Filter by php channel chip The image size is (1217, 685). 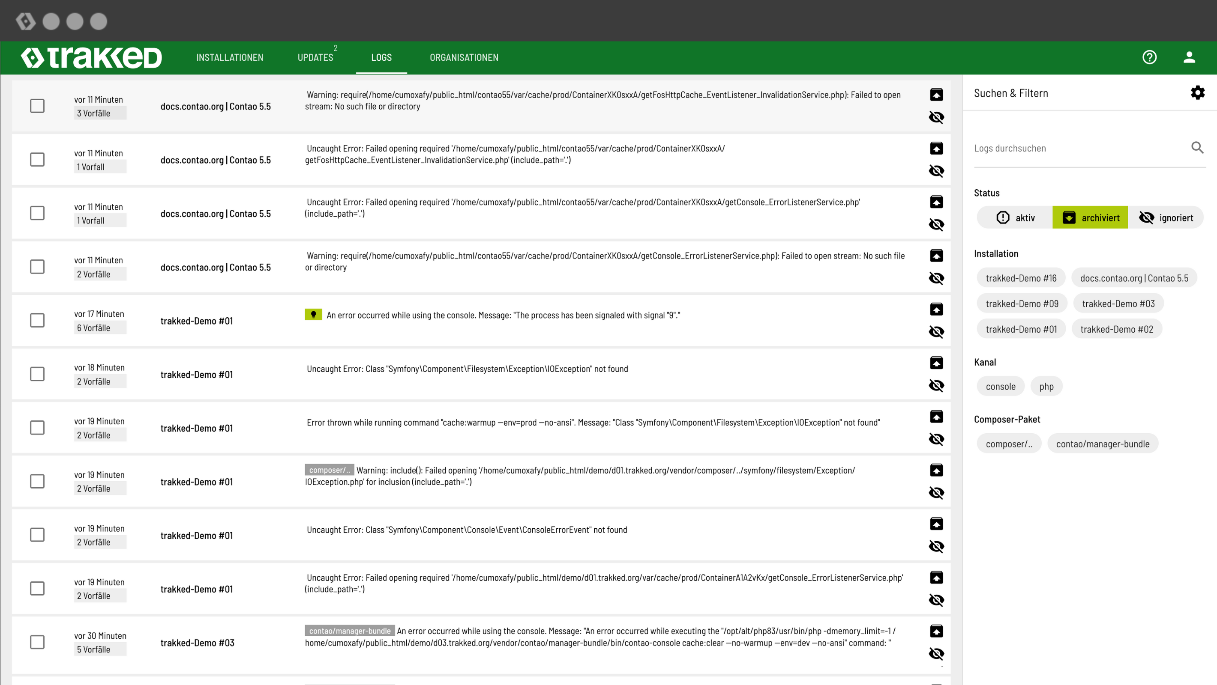1046,387
